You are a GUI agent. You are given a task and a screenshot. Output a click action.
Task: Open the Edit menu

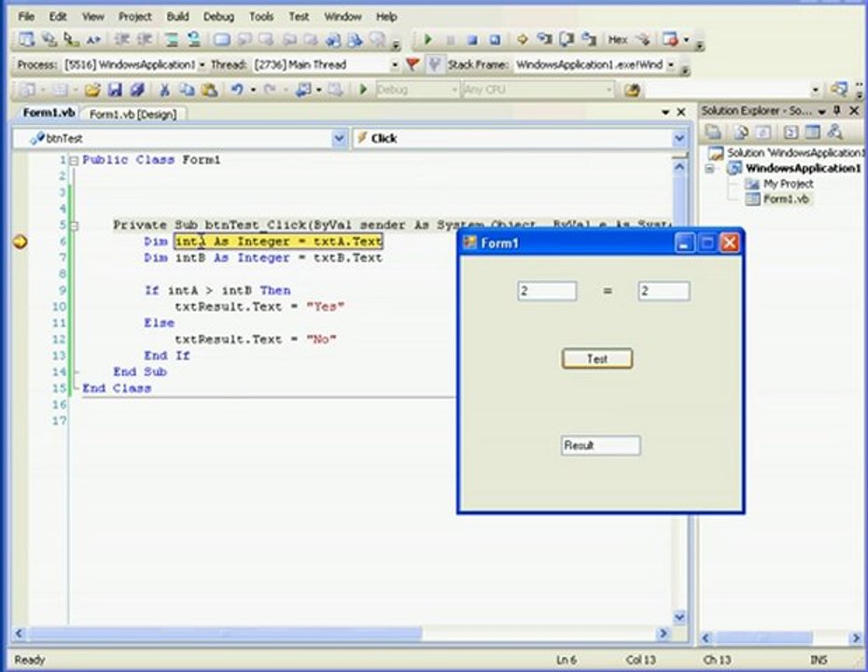(x=58, y=17)
